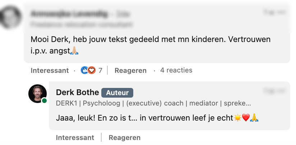The image size is (296, 145).
Task: Click Reageren under Derk Bothe's reply
Action: (124, 137)
